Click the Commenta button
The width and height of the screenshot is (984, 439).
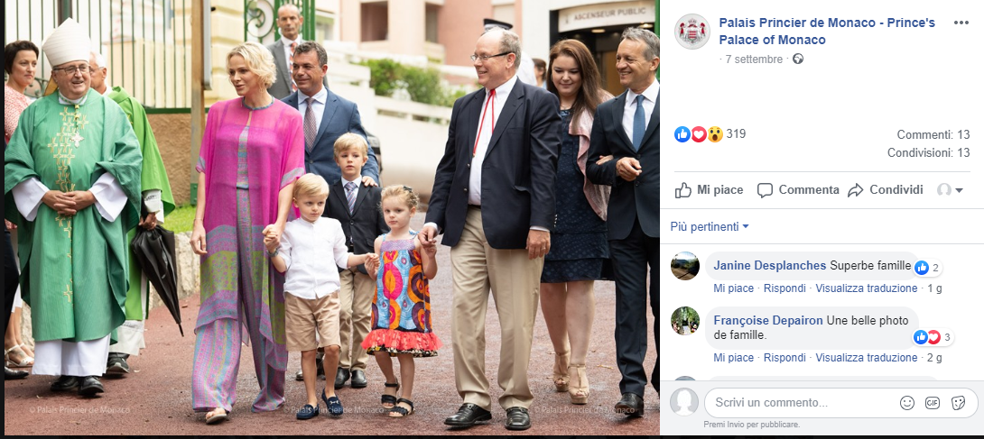pyautogui.click(x=798, y=190)
